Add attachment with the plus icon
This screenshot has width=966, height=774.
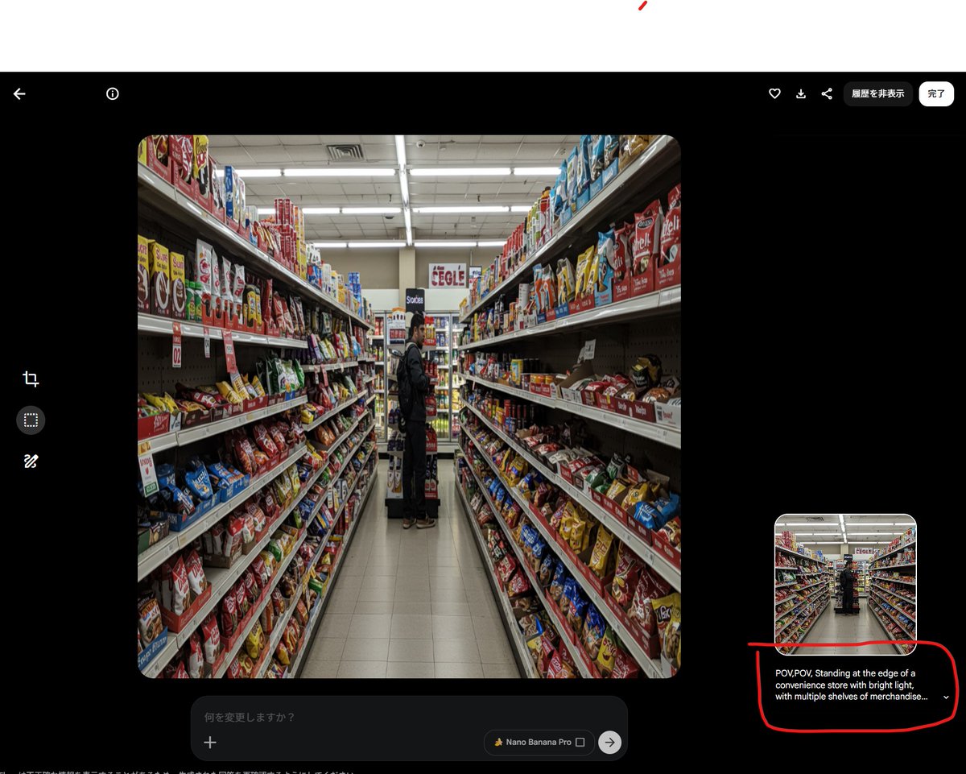210,743
